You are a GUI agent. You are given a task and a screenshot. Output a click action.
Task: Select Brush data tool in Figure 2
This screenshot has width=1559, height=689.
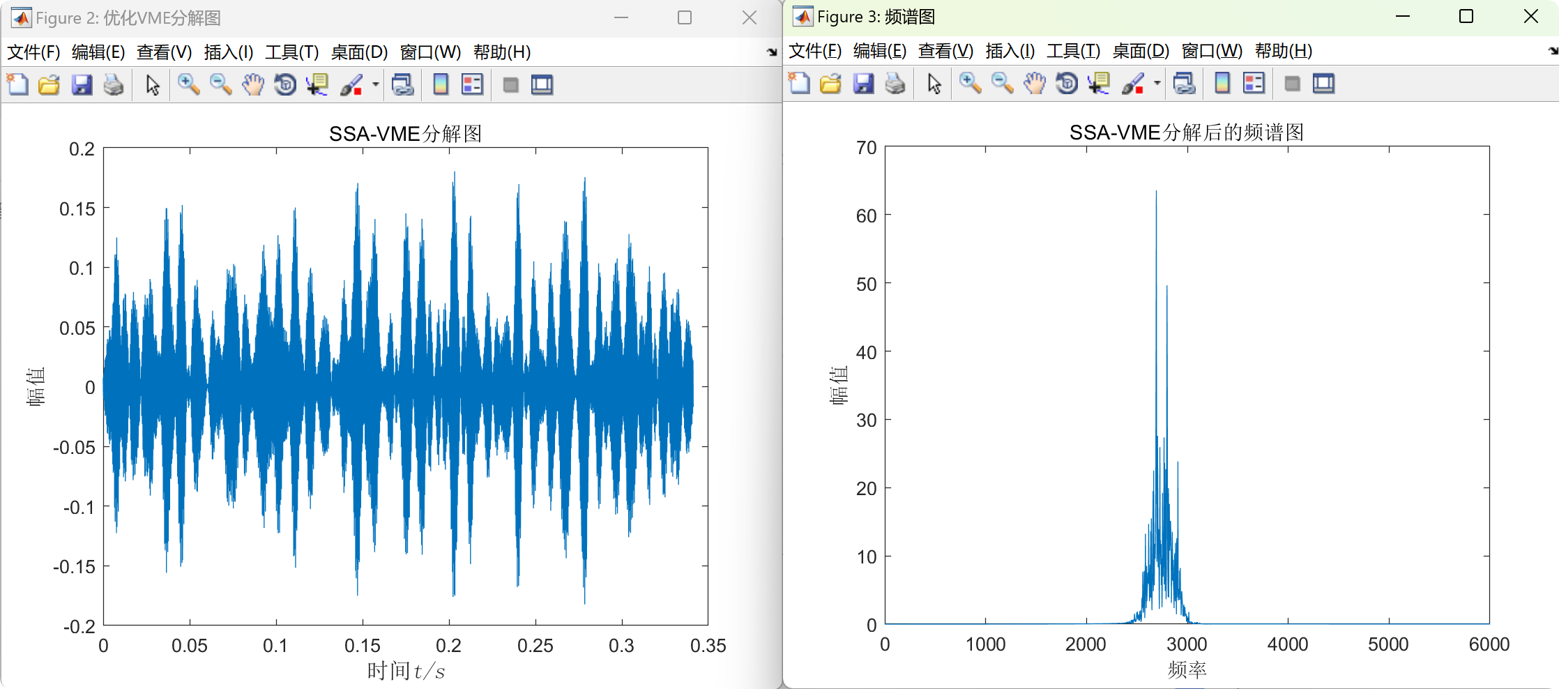point(351,84)
